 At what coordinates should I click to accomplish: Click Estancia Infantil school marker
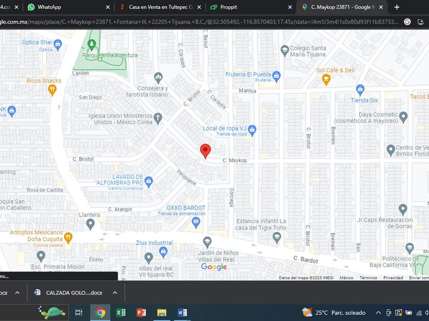tap(277, 238)
